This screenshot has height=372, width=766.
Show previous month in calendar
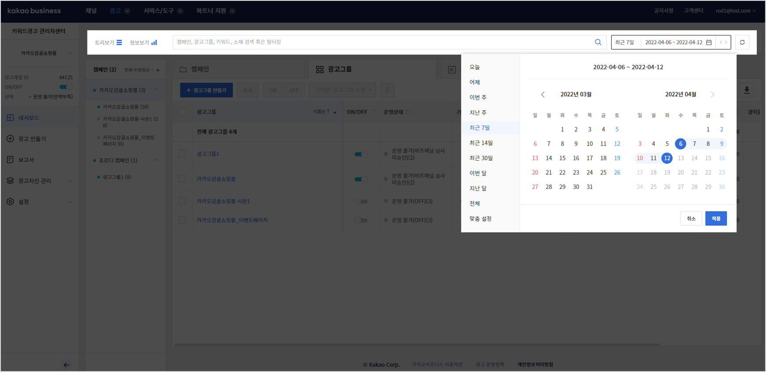pos(543,95)
